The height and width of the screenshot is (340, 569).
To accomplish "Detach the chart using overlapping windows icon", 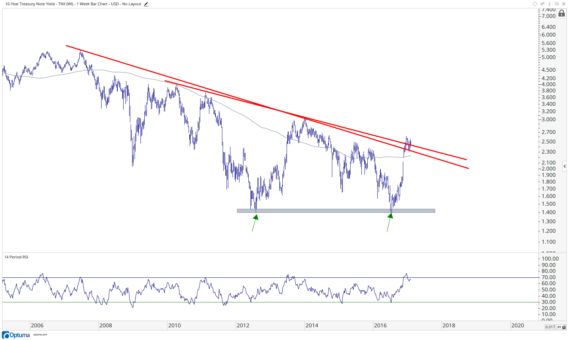I will (557, 4).
